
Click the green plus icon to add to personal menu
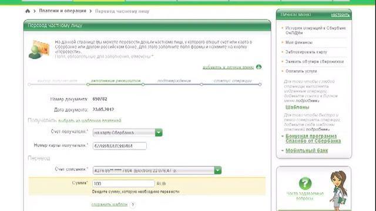(258, 67)
